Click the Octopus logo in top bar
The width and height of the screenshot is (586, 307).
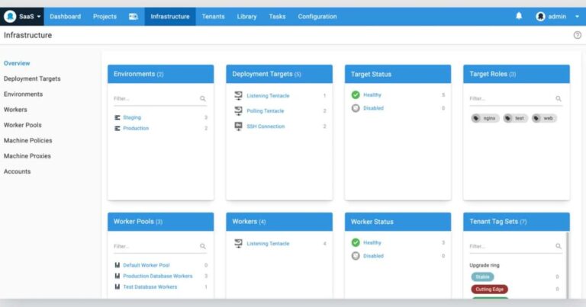(x=10, y=17)
